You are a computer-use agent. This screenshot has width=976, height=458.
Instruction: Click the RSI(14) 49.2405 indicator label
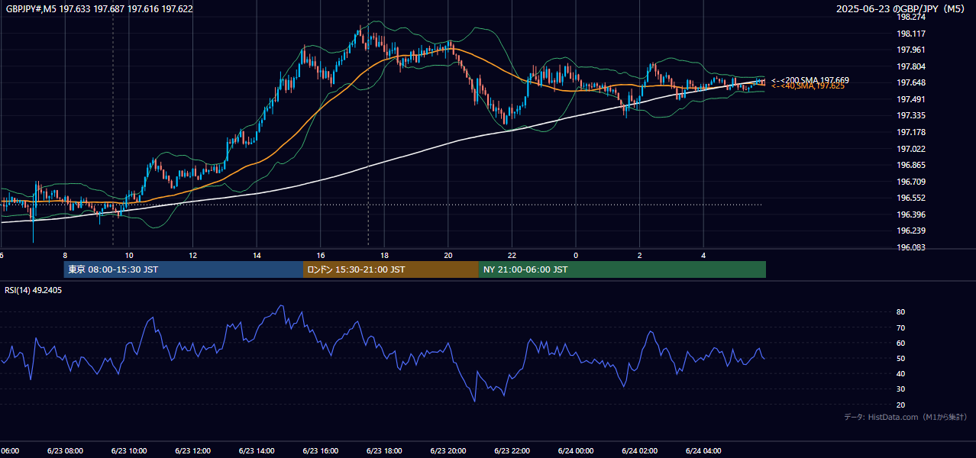click(34, 290)
